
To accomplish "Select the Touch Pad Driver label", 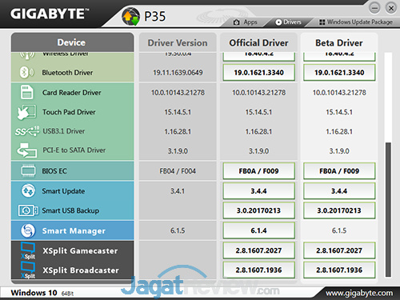I will pos(69,112).
